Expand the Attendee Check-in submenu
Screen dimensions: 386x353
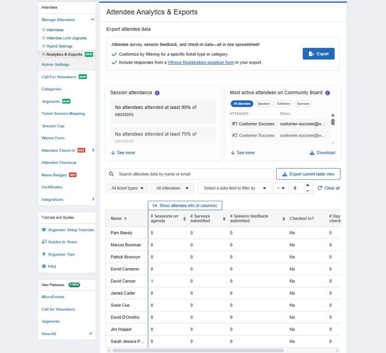point(93,150)
